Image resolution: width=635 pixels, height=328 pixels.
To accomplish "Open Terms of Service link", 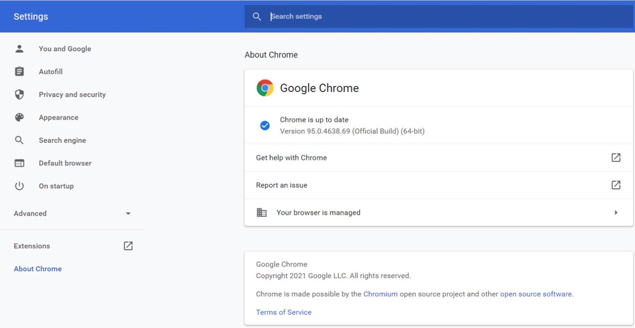I will 284,312.
